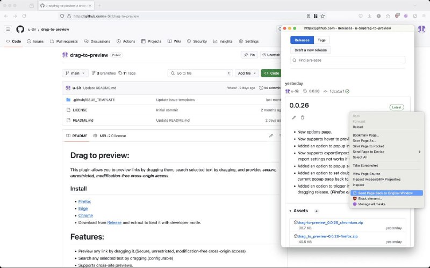
Task: Pin the drag-to-preview repository
Action: tap(249, 55)
